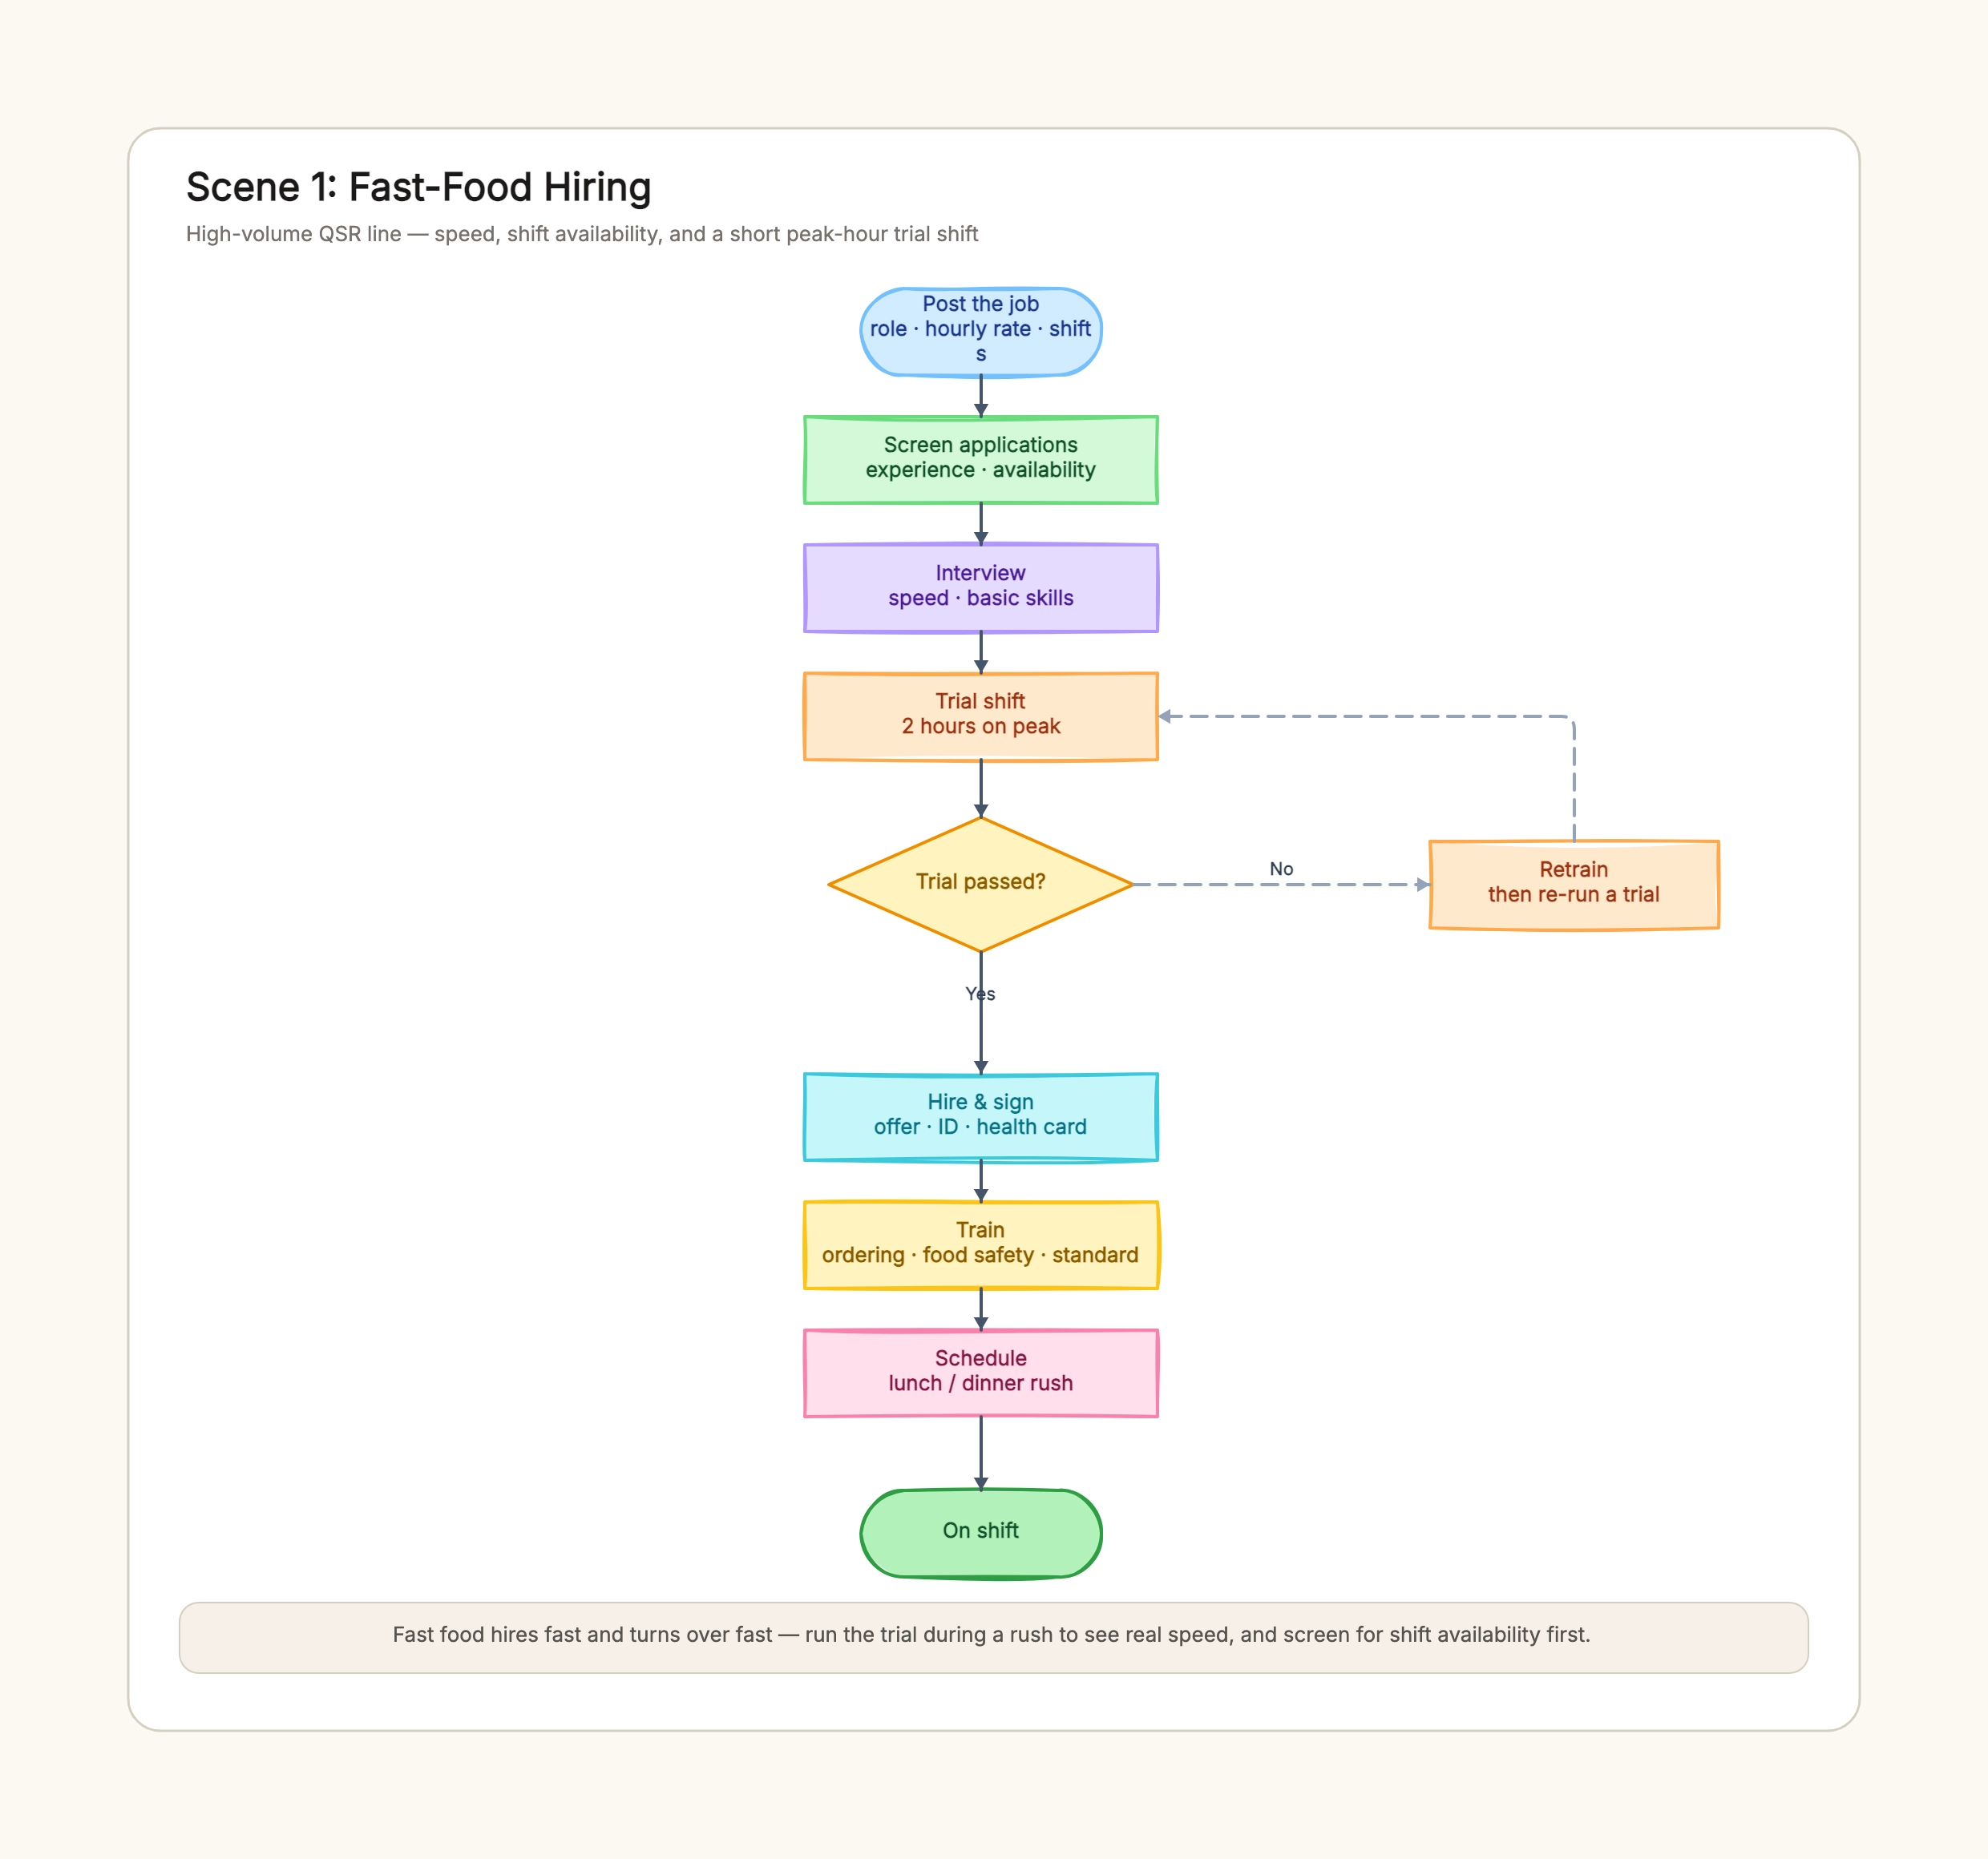Viewport: 1988px width, 1859px height.
Task: Select the Scene 1: Fast-Food Hiring title
Action: (418, 187)
